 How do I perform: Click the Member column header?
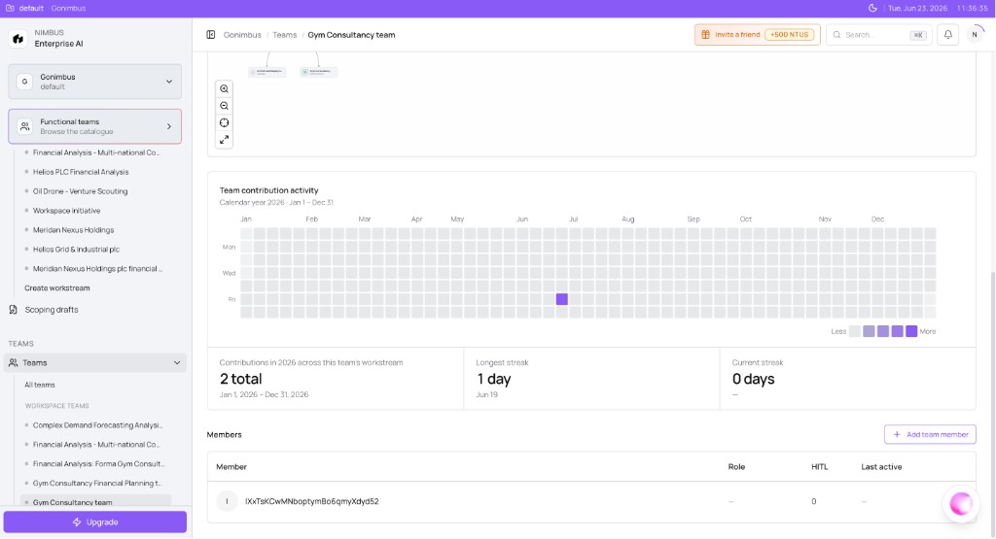point(231,467)
